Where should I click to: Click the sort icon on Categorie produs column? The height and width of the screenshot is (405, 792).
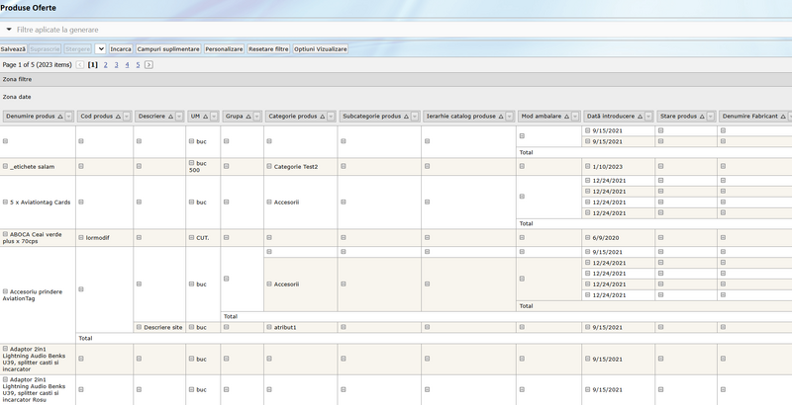(x=322, y=117)
